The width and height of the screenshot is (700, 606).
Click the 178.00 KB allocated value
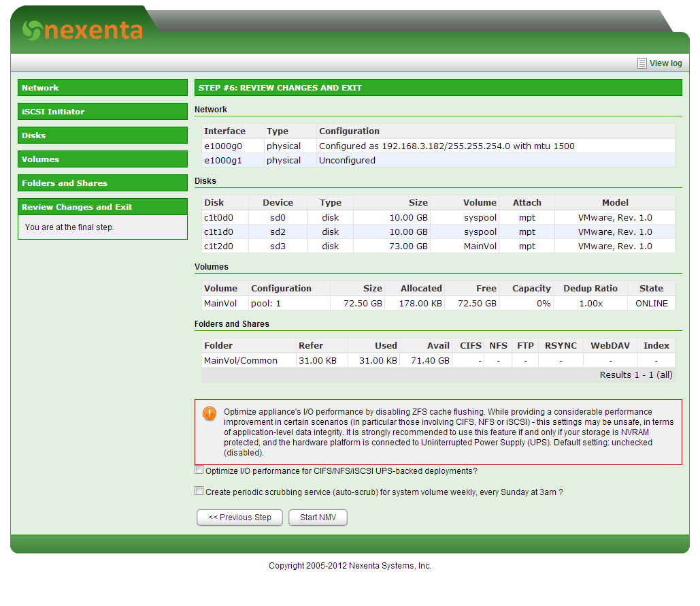pos(420,304)
